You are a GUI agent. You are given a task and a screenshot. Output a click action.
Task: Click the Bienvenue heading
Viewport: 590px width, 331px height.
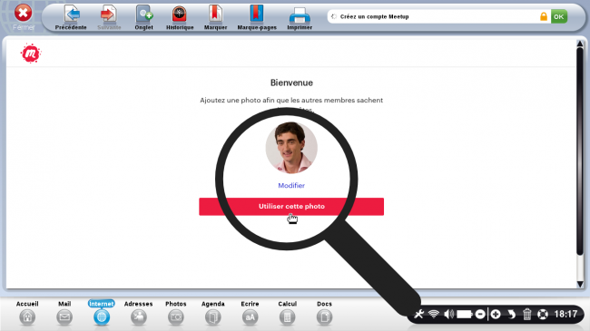(x=291, y=83)
